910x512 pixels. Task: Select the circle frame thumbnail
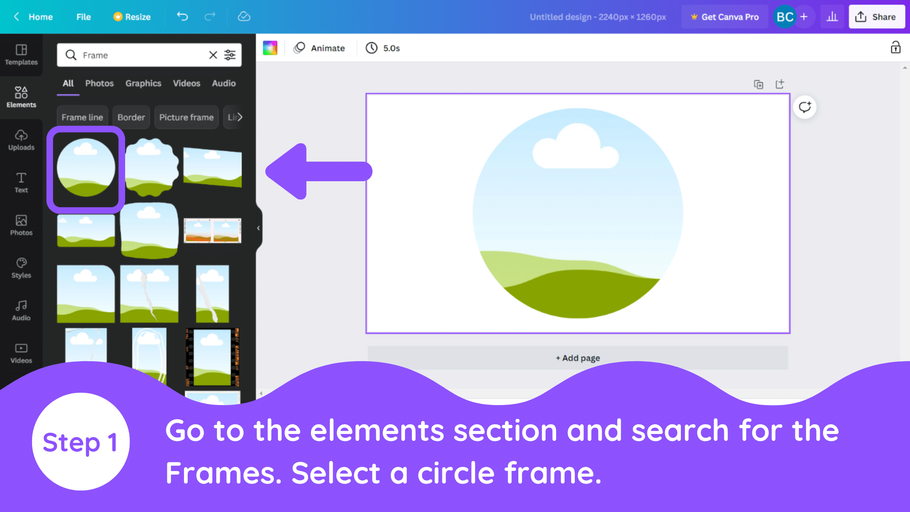(86, 168)
